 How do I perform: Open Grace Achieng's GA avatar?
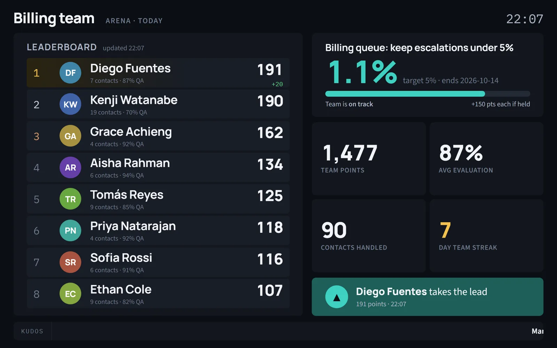coord(70,136)
